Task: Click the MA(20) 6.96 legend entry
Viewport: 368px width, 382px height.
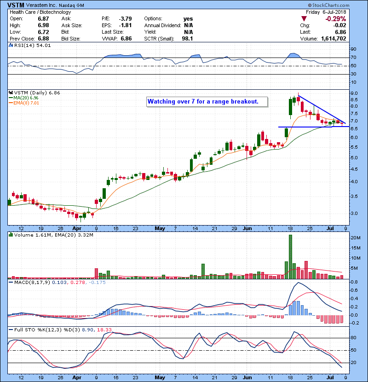Action: [23, 98]
